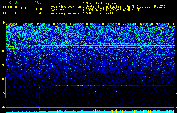Click the 0010 minute marker
Screen dimensions: 177x113
coord(171,24)
